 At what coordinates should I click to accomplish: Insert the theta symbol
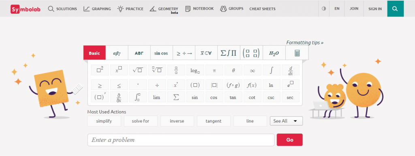pos(233,70)
